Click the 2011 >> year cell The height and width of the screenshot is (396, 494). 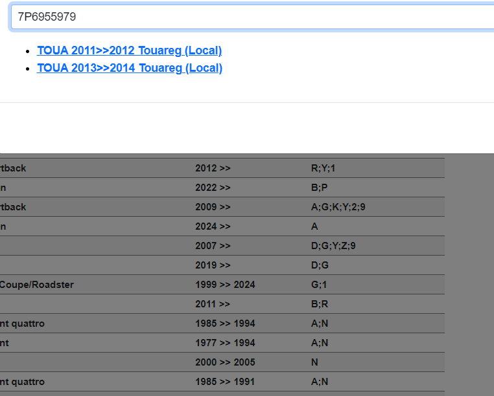pos(213,304)
